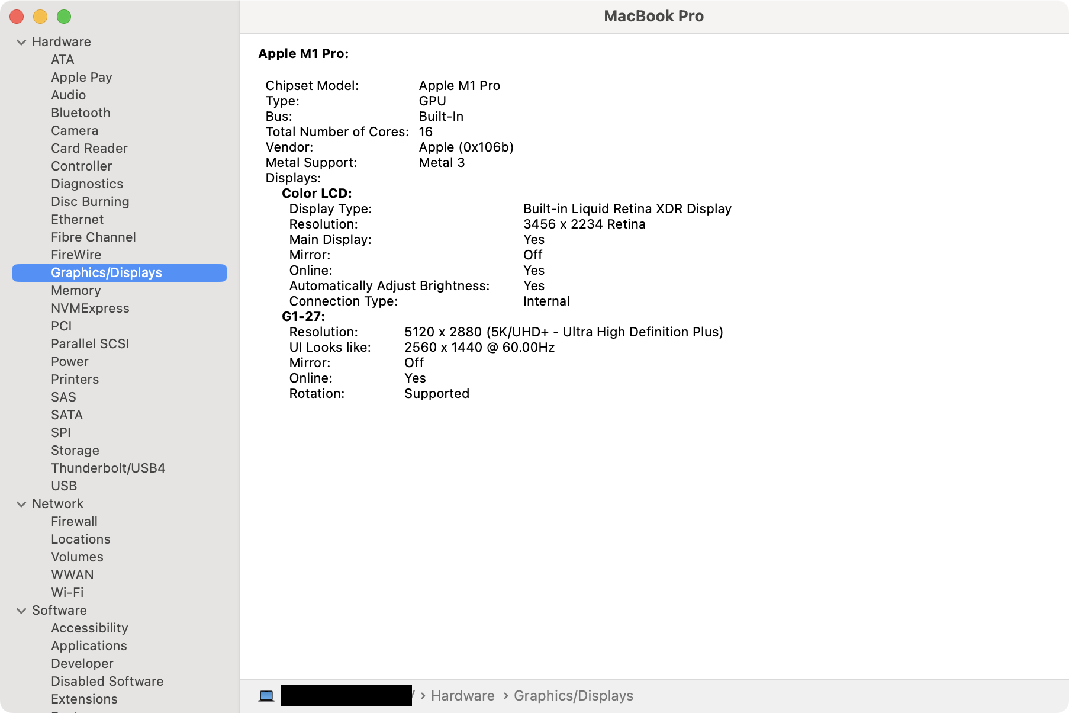Open Extensions under Software
Image resolution: width=1069 pixels, height=713 pixels.
point(85,699)
